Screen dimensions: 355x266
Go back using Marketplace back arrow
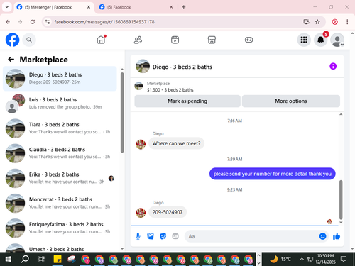click(x=11, y=60)
